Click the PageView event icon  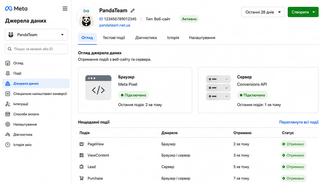(82, 144)
